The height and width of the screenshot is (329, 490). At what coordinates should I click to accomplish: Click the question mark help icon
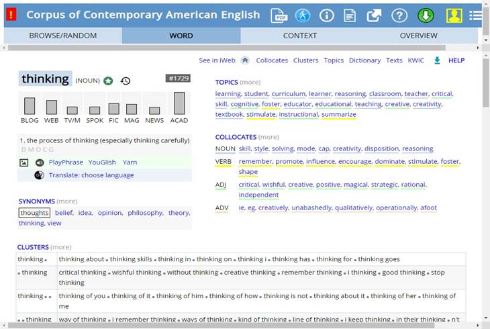pos(399,15)
